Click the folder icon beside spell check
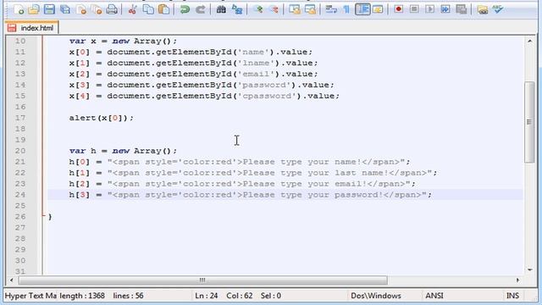Screen dimensions: 542x305 click(x=482, y=9)
